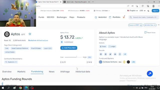
Task: Switch to News tab
Action: tap(52, 72)
